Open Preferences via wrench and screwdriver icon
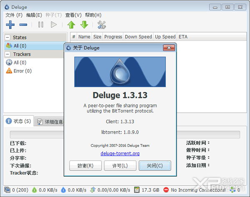The image size is (250, 197). pyautogui.click(x=102, y=25)
